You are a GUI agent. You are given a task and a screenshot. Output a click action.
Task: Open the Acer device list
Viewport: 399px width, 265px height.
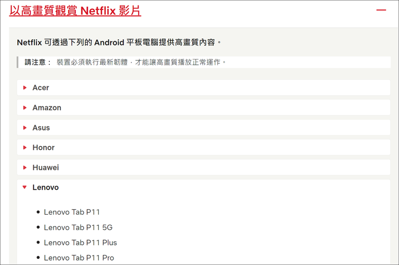click(203, 87)
